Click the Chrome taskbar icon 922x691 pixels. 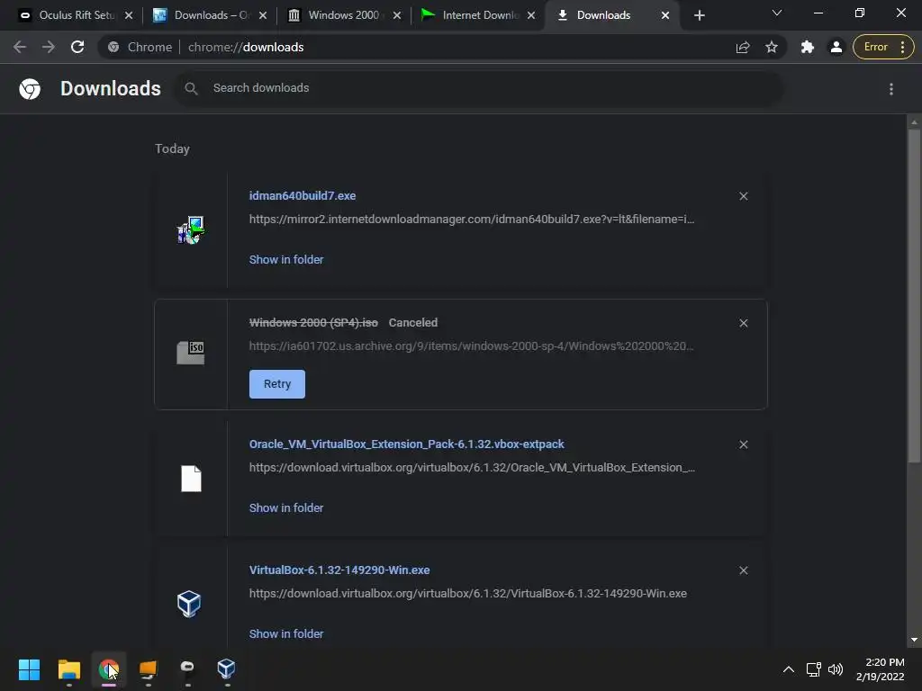(108, 669)
